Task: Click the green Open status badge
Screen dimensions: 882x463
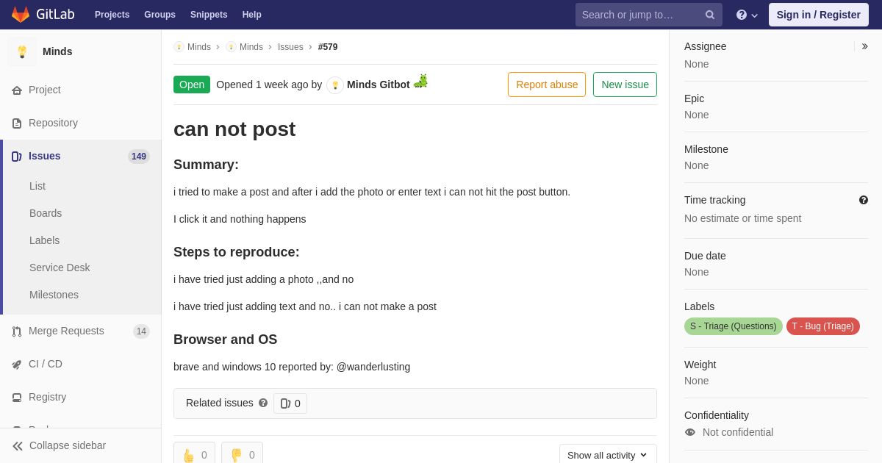Action: click(x=192, y=85)
